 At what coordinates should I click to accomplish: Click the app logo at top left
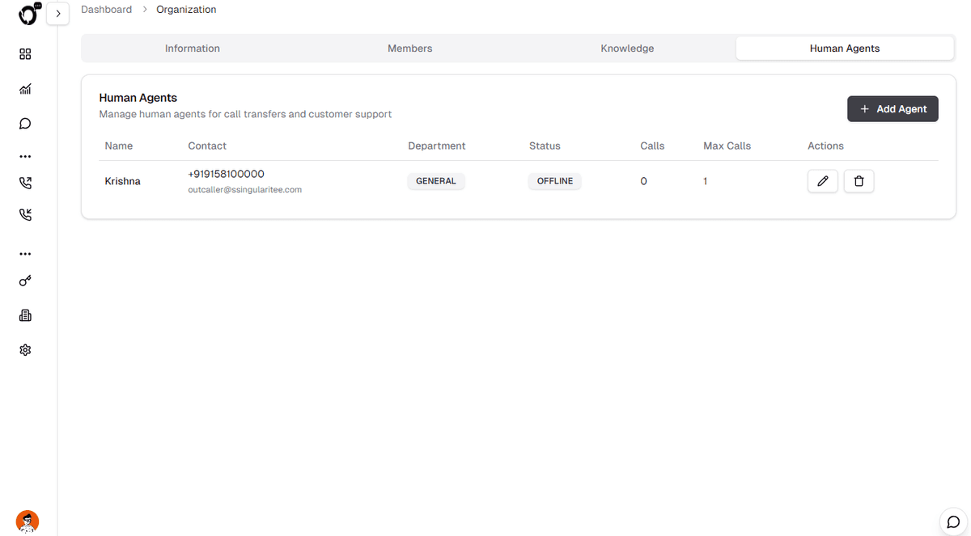[x=29, y=14]
